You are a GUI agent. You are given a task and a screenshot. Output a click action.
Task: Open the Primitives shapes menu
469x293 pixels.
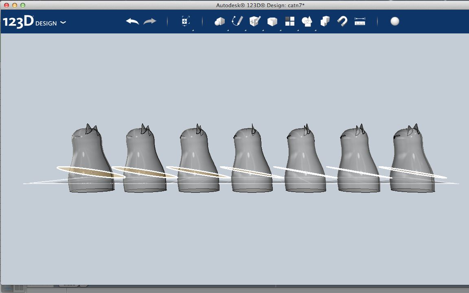point(219,22)
